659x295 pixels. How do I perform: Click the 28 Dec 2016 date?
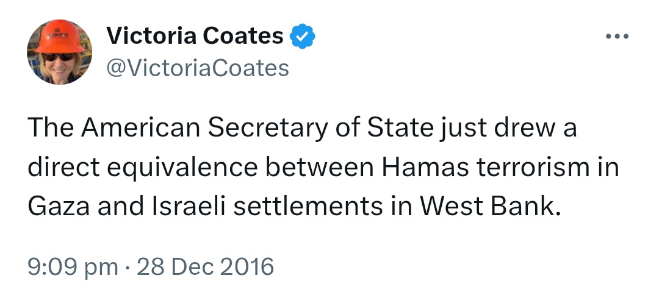[x=206, y=267]
